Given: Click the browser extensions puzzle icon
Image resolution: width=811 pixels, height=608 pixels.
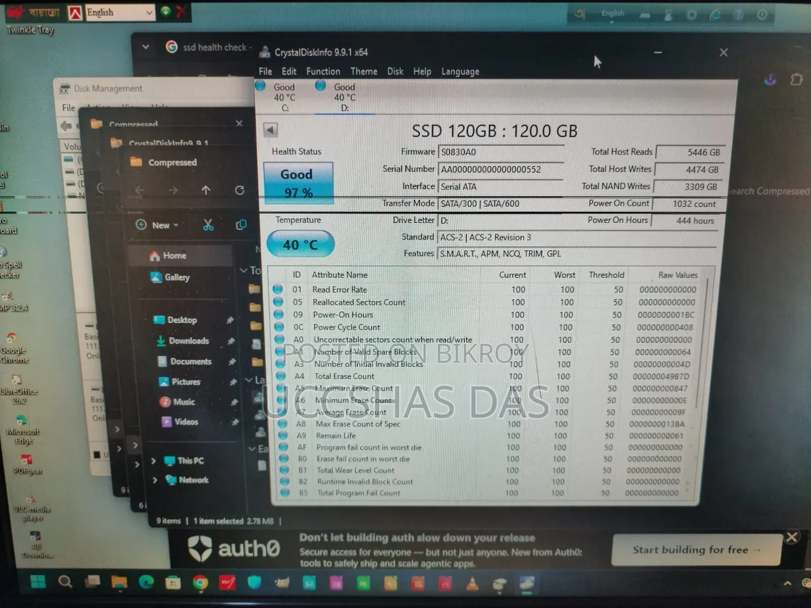Looking at the screenshot, I should [x=797, y=80].
